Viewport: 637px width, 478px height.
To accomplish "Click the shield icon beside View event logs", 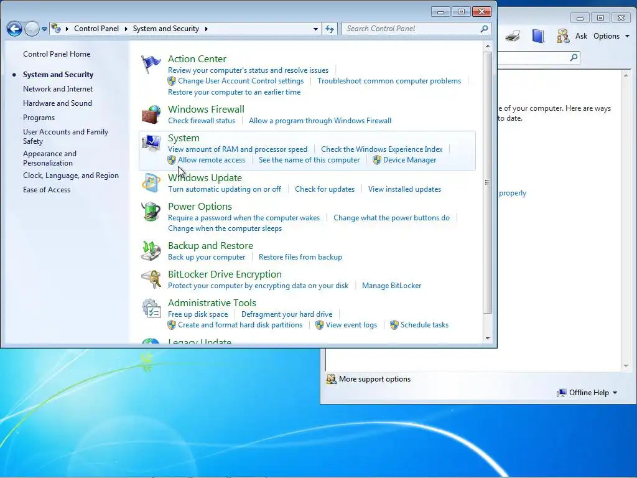I will tap(319, 325).
